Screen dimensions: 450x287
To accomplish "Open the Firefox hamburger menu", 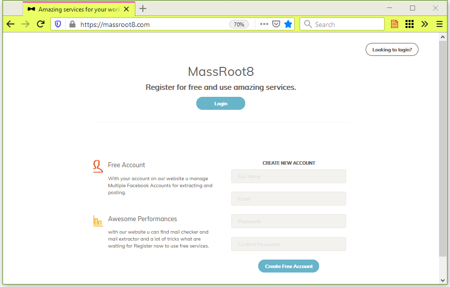I will tap(440, 24).
